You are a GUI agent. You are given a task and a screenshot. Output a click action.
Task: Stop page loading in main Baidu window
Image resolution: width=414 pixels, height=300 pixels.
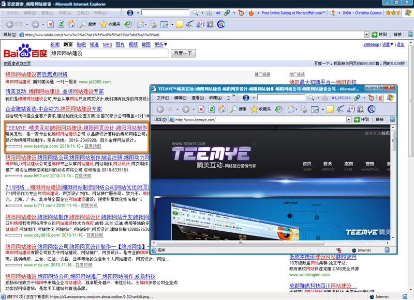point(51,24)
